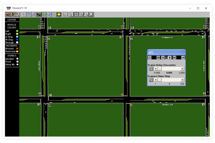Viewport: 215px width, 143px height.
Task: Click the white Through color swatch
Action: pyautogui.click(x=17, y=42)
